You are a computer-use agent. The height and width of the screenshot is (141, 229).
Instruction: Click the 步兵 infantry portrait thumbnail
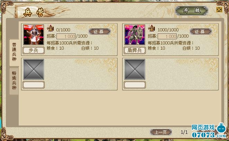(x=34, y=34)
